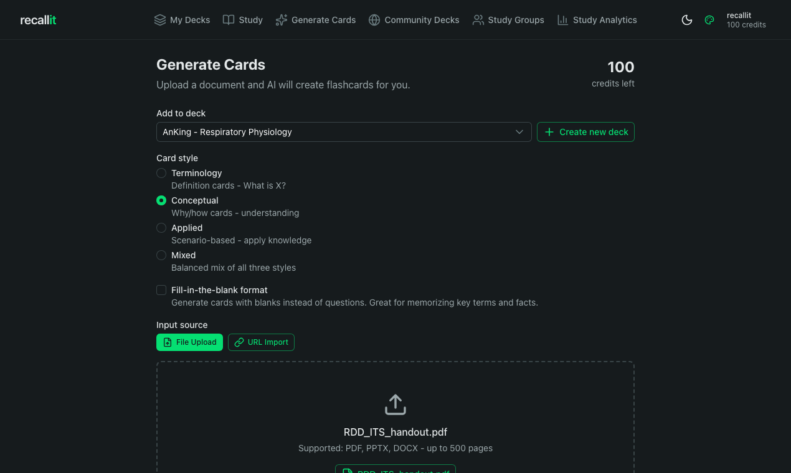This screenshot has height=473, width=791.
Task: Click the Study Analytics bar-chart icon
Action: click(x=562, y=19)
